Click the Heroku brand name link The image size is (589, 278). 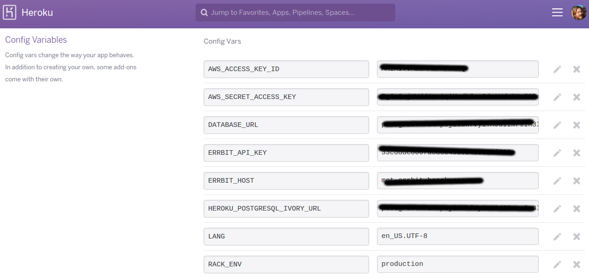click(x=37, y=13)
